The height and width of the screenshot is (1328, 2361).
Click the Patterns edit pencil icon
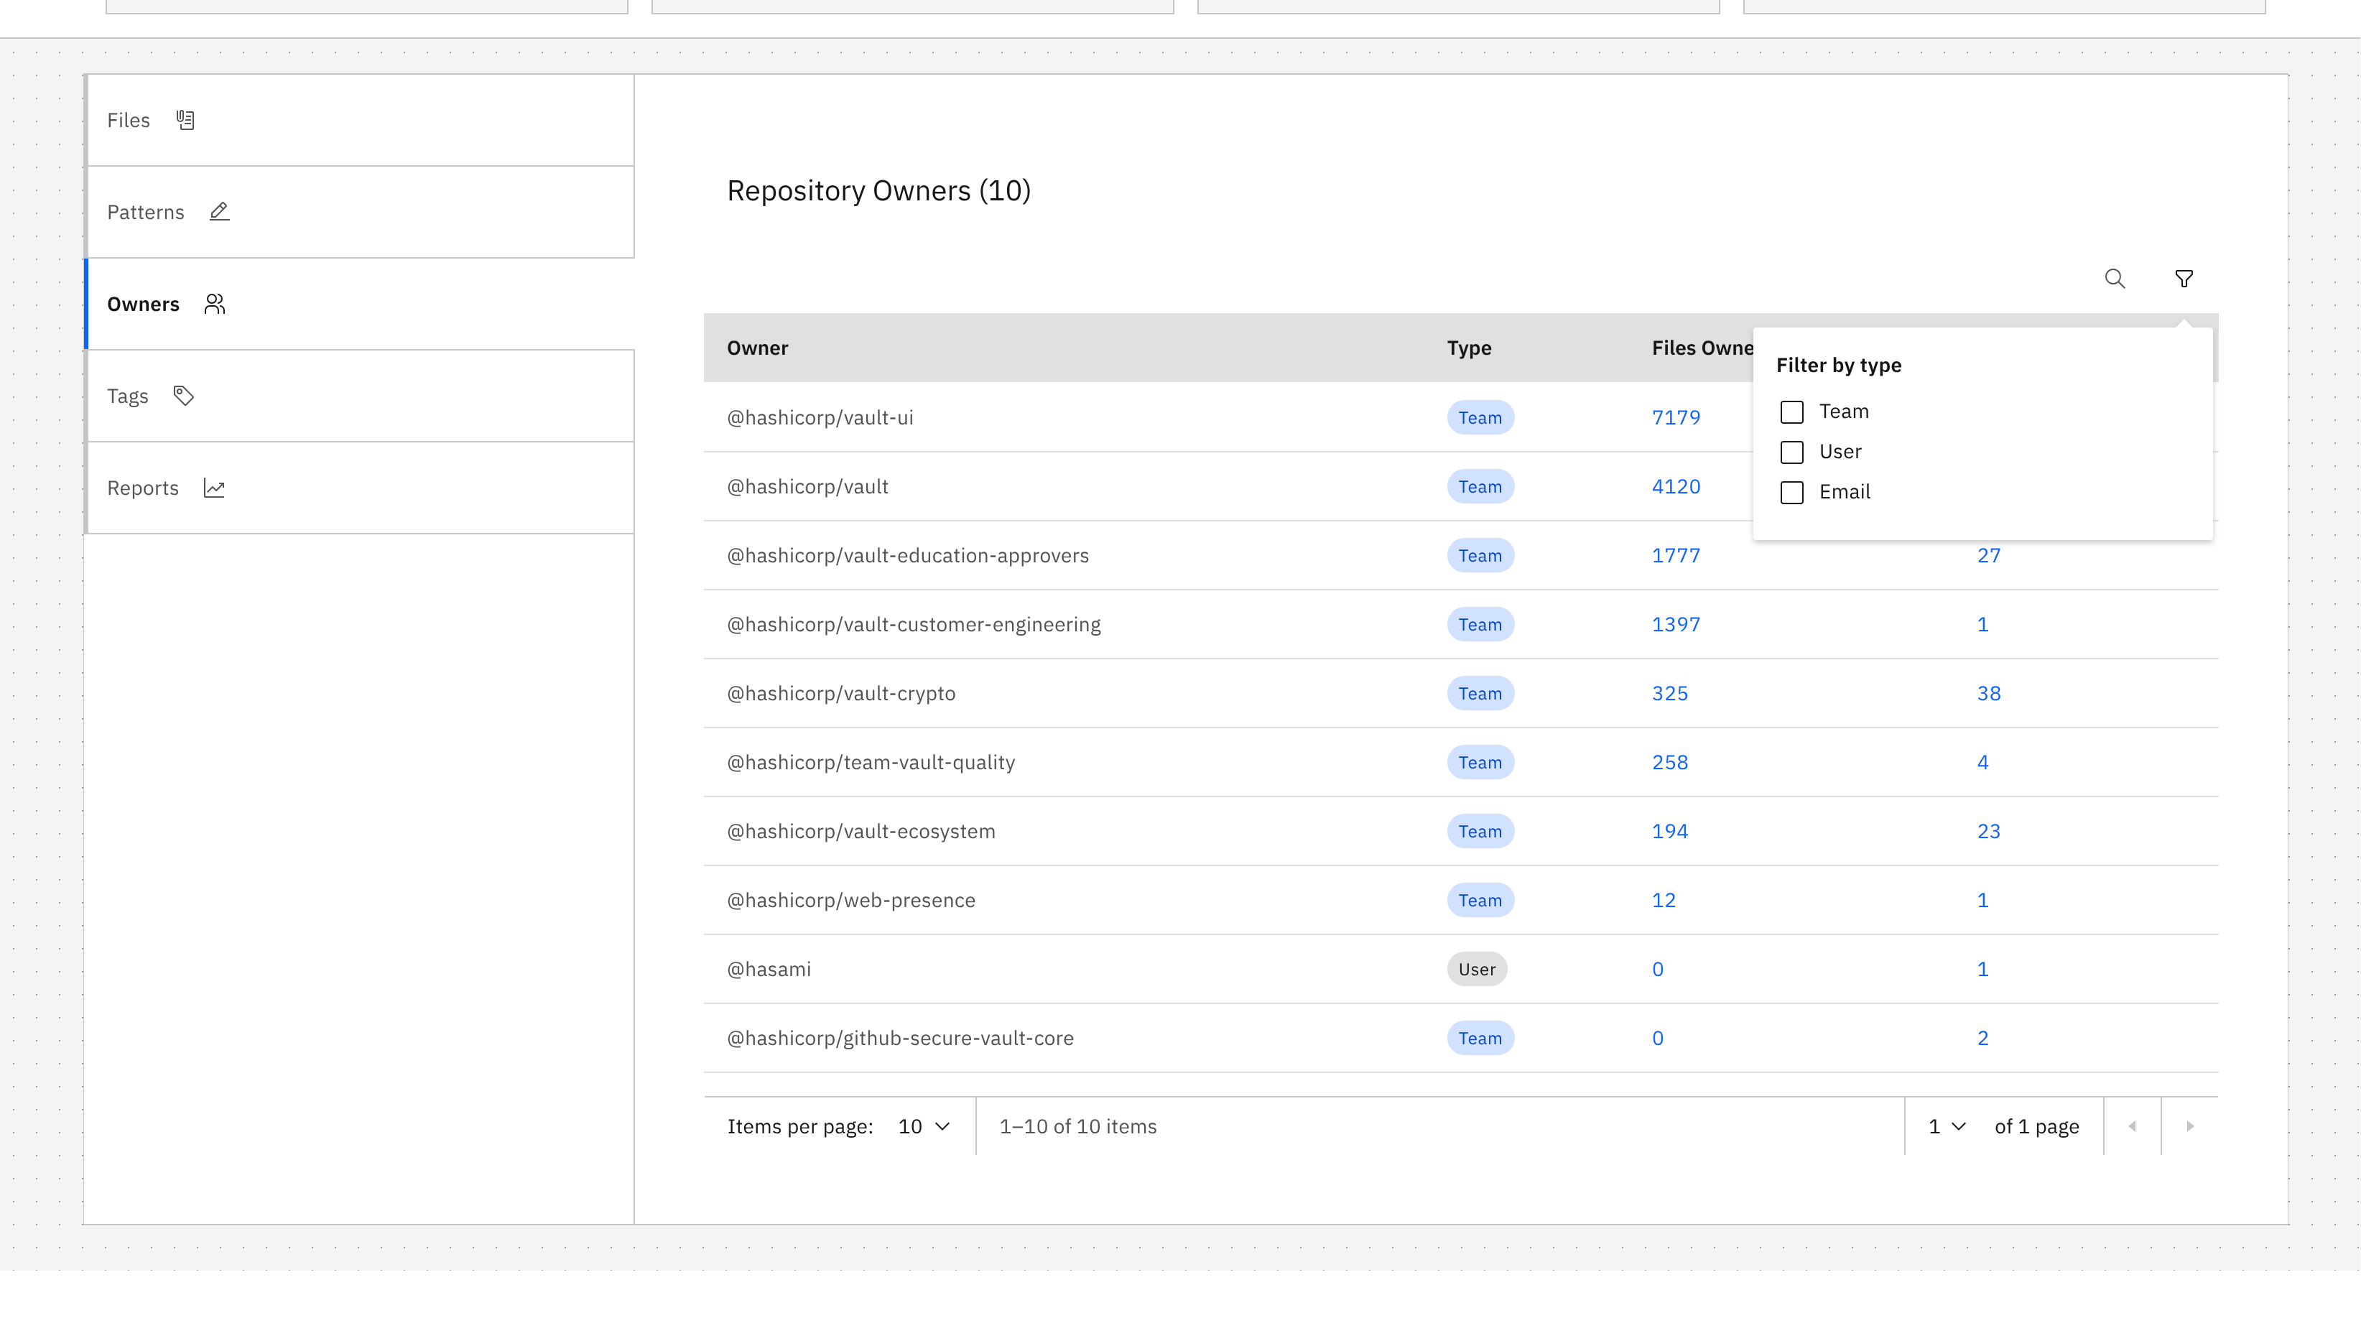[218, 212]
